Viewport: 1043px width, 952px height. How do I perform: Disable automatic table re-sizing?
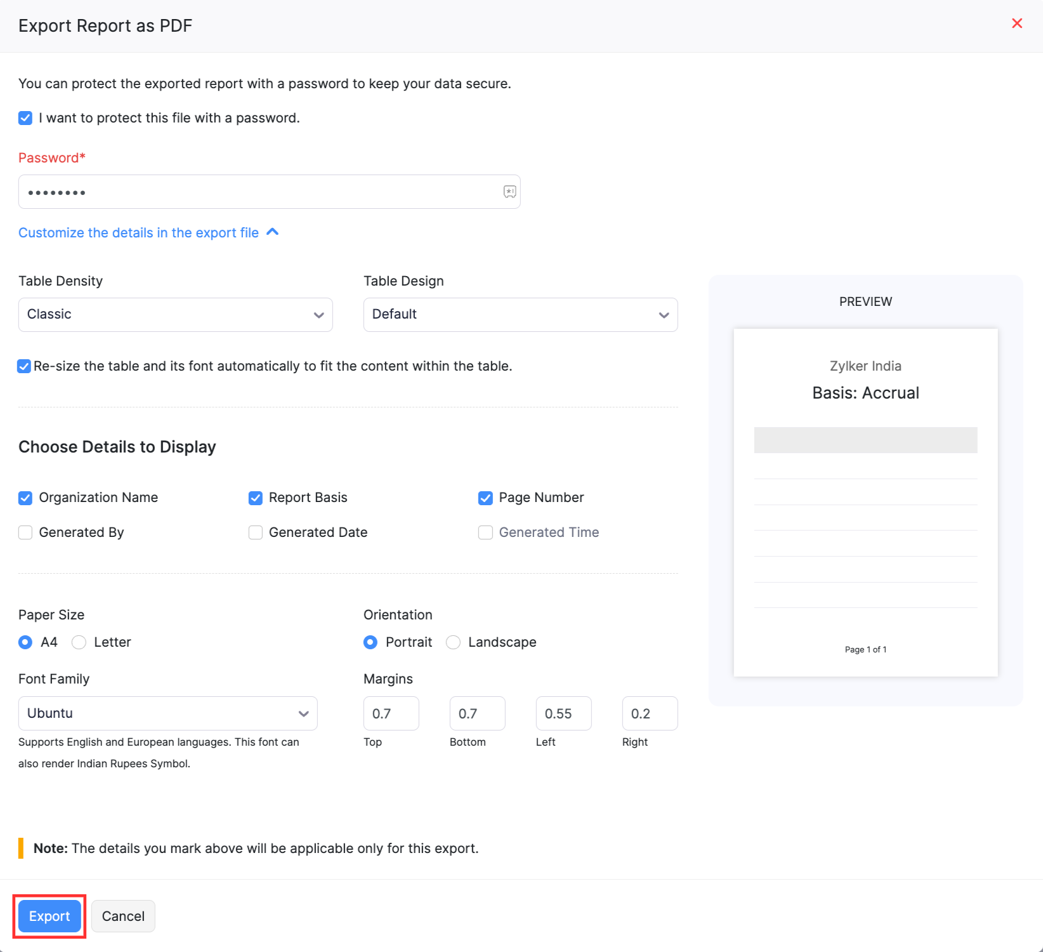point(23,366)
